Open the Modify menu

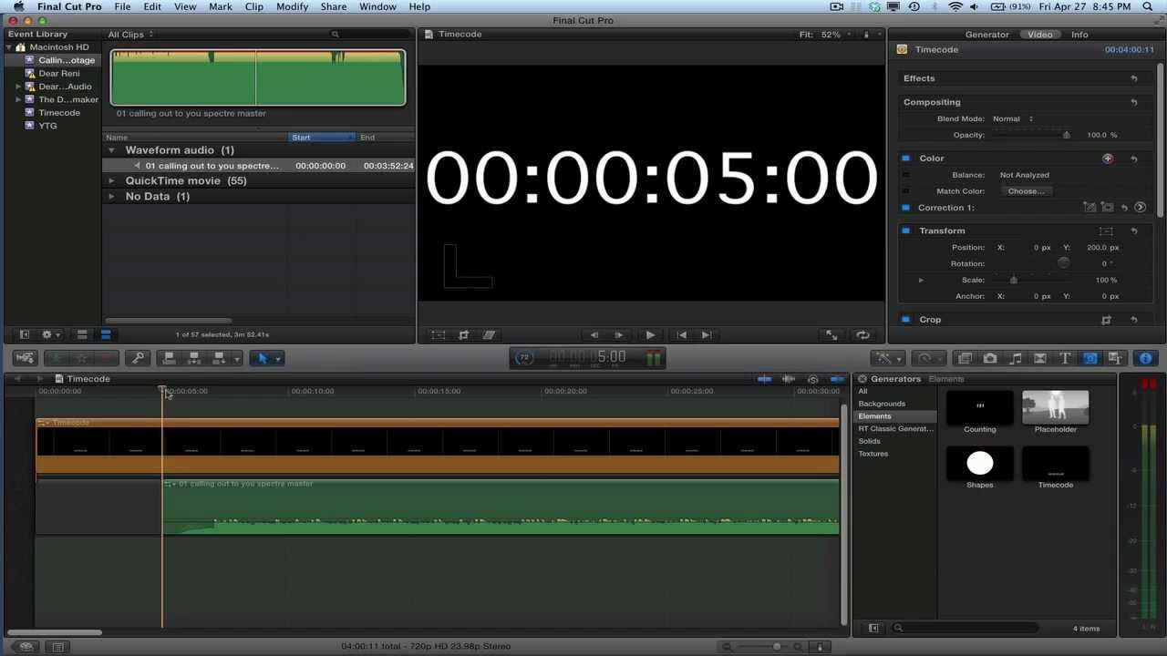292,6
